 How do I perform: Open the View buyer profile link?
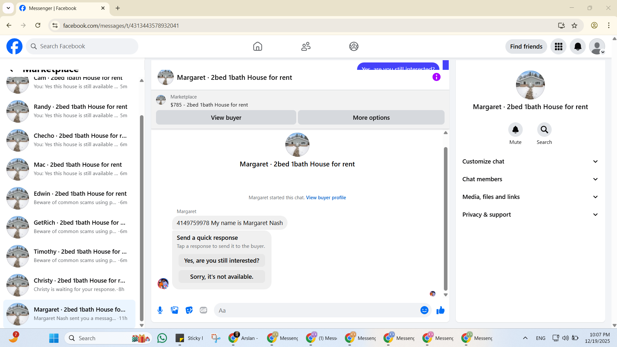pyautogui.click(x=326, y=198)
